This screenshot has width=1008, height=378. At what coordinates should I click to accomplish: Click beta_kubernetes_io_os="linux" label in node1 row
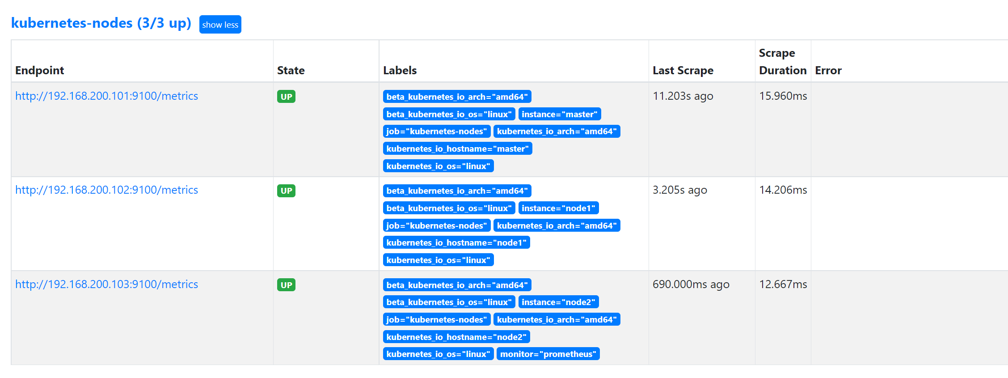[449, 208]
